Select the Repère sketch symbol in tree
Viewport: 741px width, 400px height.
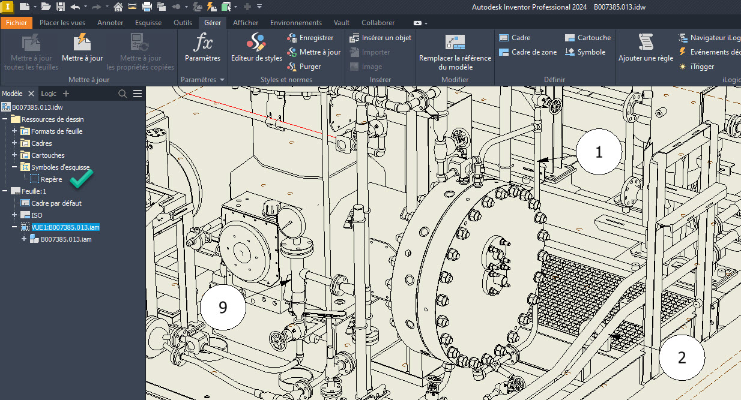pos(51,179)
